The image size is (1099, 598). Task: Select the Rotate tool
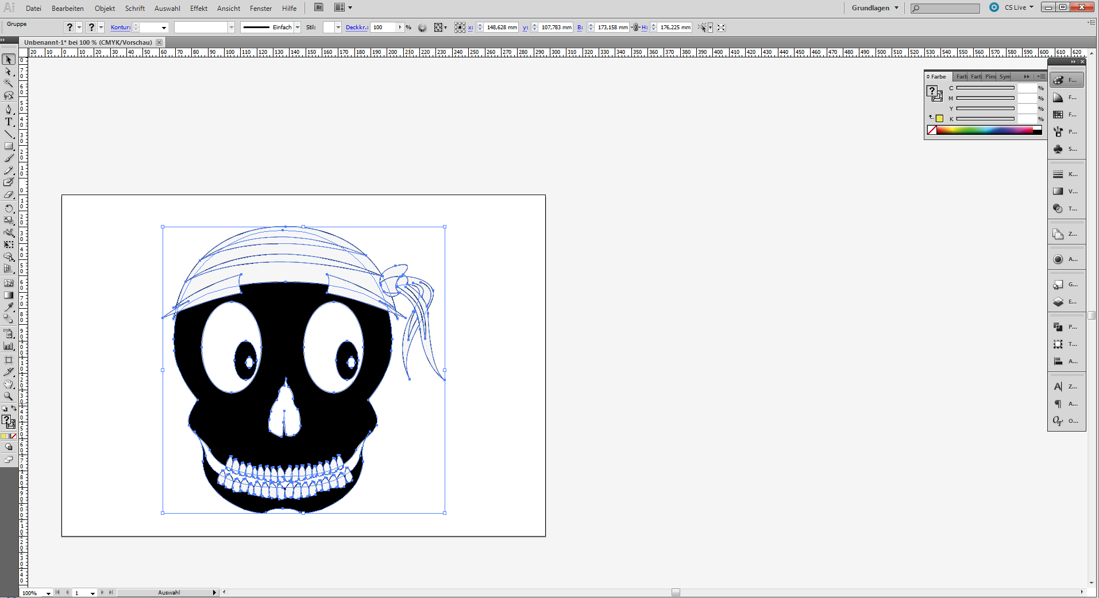[9, 208]
